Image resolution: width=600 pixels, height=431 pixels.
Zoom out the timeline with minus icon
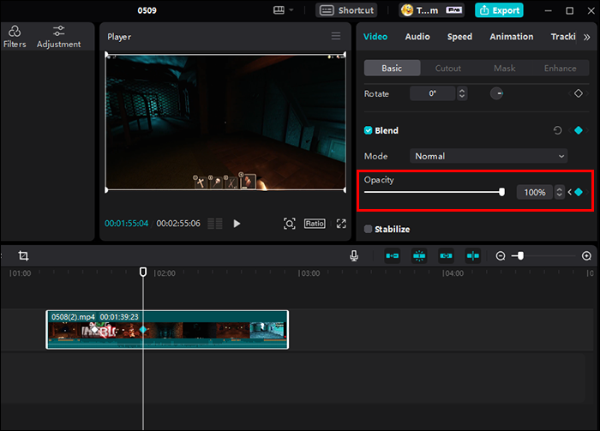501,256
